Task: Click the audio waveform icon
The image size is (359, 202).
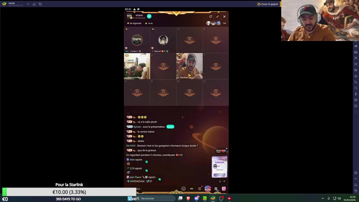Action: coord(192,189)
